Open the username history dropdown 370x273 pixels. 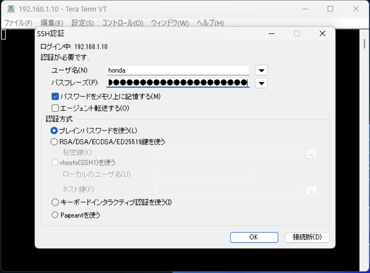[x=261, y=70]
